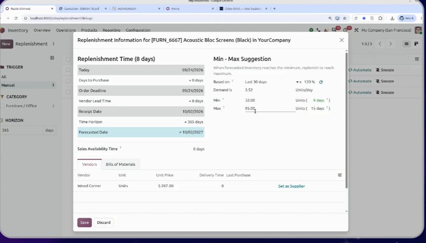Open the debug tools icon

coord(356,30)
